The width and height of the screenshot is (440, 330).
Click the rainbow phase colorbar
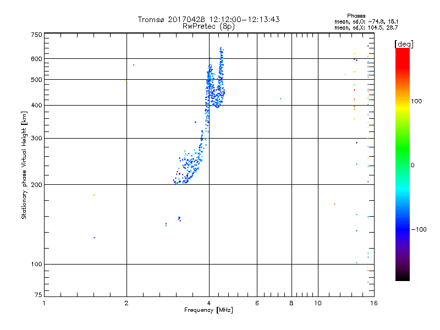tap(403, 164)
